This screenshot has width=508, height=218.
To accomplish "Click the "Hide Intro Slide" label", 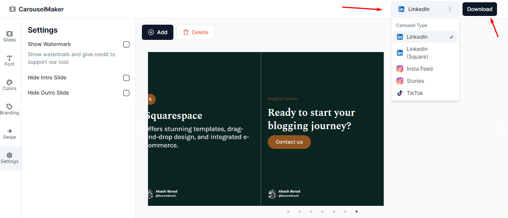I will 47,78.
